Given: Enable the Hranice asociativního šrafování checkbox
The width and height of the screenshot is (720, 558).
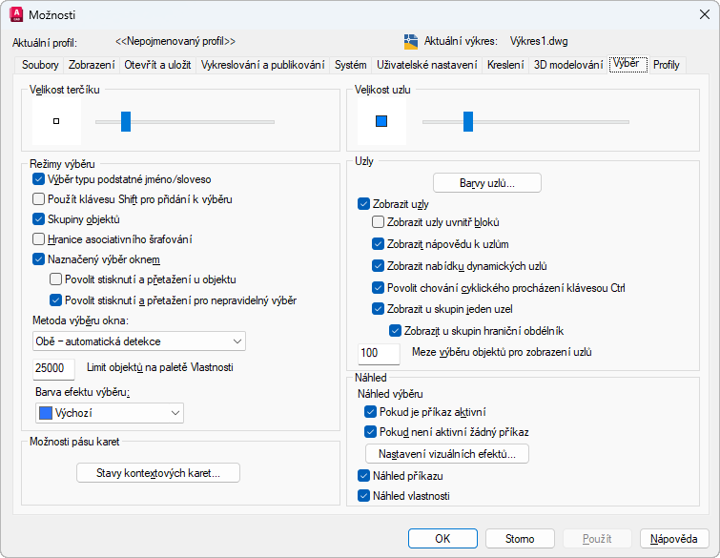Looking at the screenshot, I should [x=39, y=239].
